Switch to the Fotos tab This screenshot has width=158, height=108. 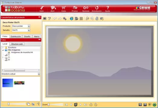(x=5, y=36)
